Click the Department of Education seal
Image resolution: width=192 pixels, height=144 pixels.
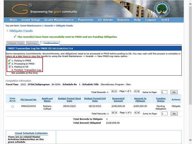[159, 9]
